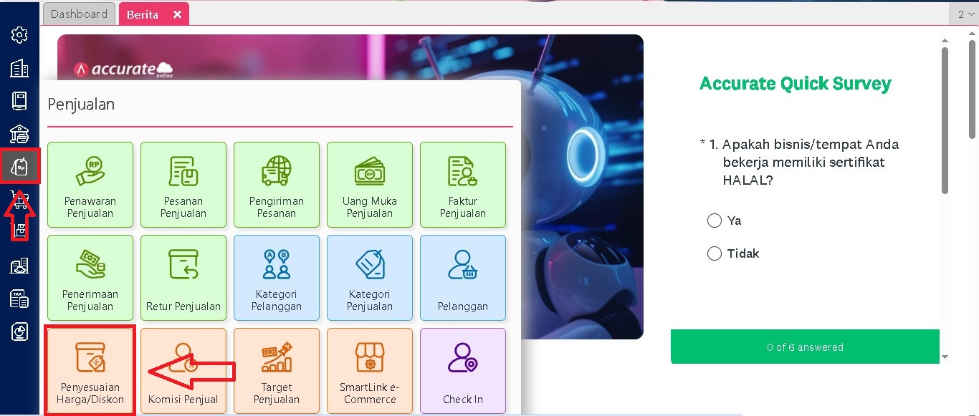Screen dimensions: 979x416
Task: Open the settings gear in sidebar
Action: (x=19, y=34)
